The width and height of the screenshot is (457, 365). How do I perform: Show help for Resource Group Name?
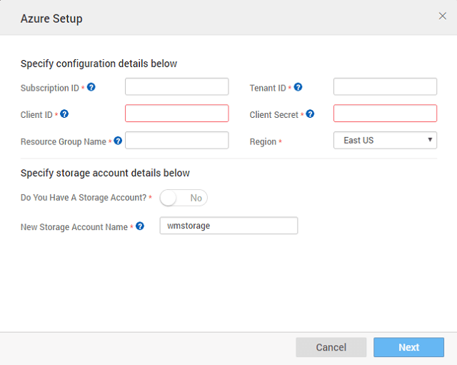(x=118, y=141)
